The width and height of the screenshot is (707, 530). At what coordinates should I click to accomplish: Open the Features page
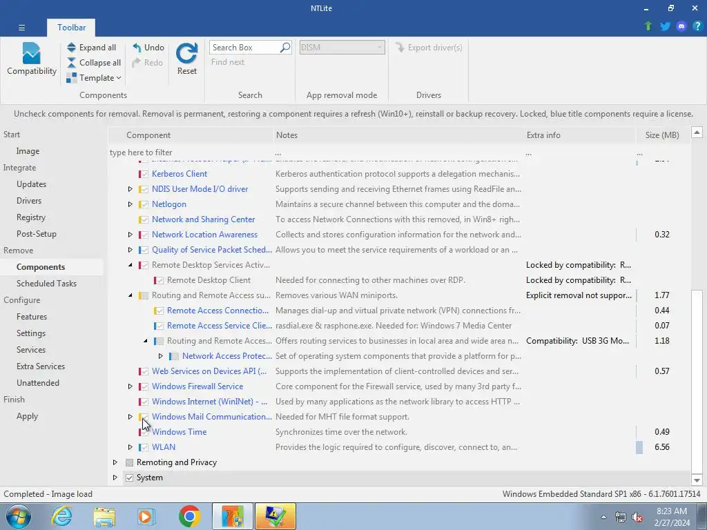point(32,316)
